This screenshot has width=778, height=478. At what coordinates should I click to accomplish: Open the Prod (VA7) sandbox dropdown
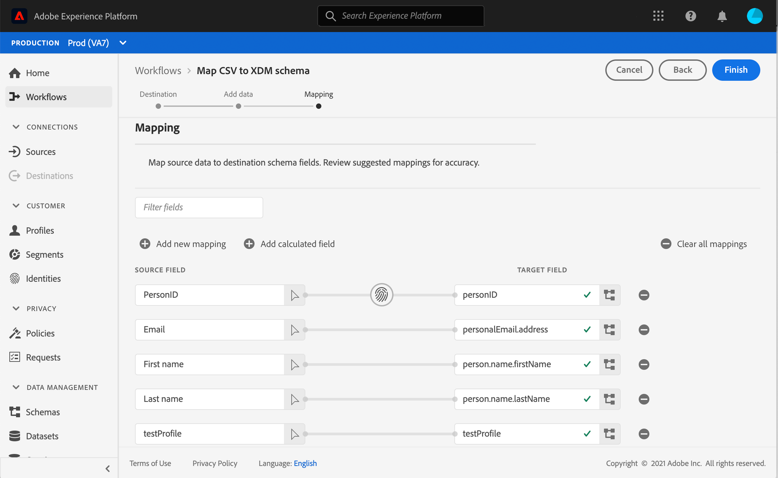[x=123, y=43]
